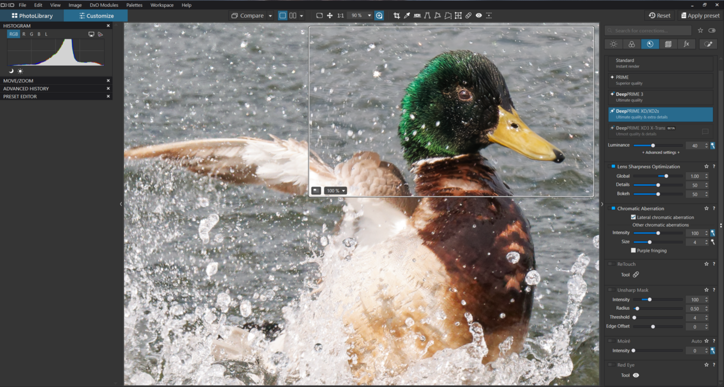Open the Palettes menu
The height and width of the screenshot is (387, 724).
pyautogui.click(x=134, y=5)
